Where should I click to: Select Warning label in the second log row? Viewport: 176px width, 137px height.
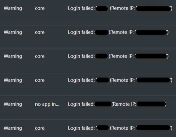tap(13, 32)
